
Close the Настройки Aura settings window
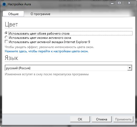[129, 3]
